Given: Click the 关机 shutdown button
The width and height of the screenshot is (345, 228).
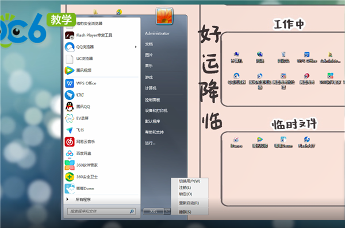Looking at the screenshot, I should pos(154,211).
